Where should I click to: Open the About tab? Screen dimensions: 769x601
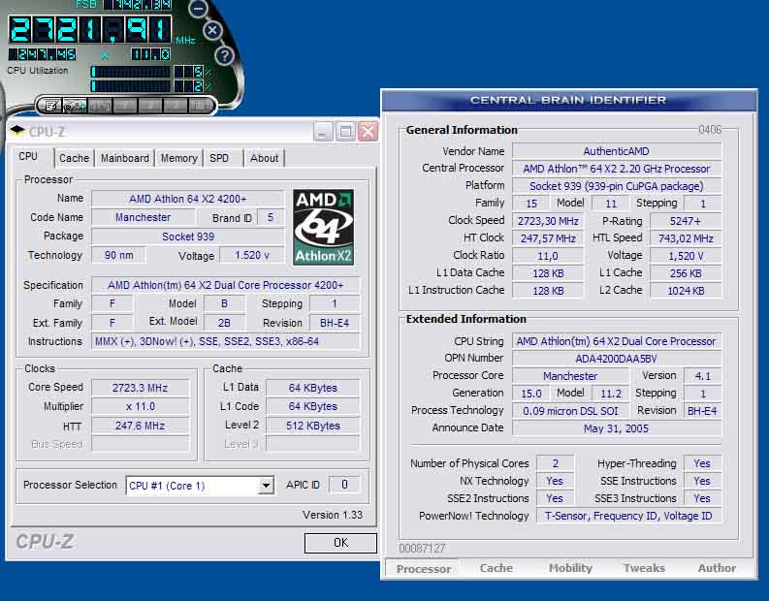pyautogui.click(x=264, y=158)
